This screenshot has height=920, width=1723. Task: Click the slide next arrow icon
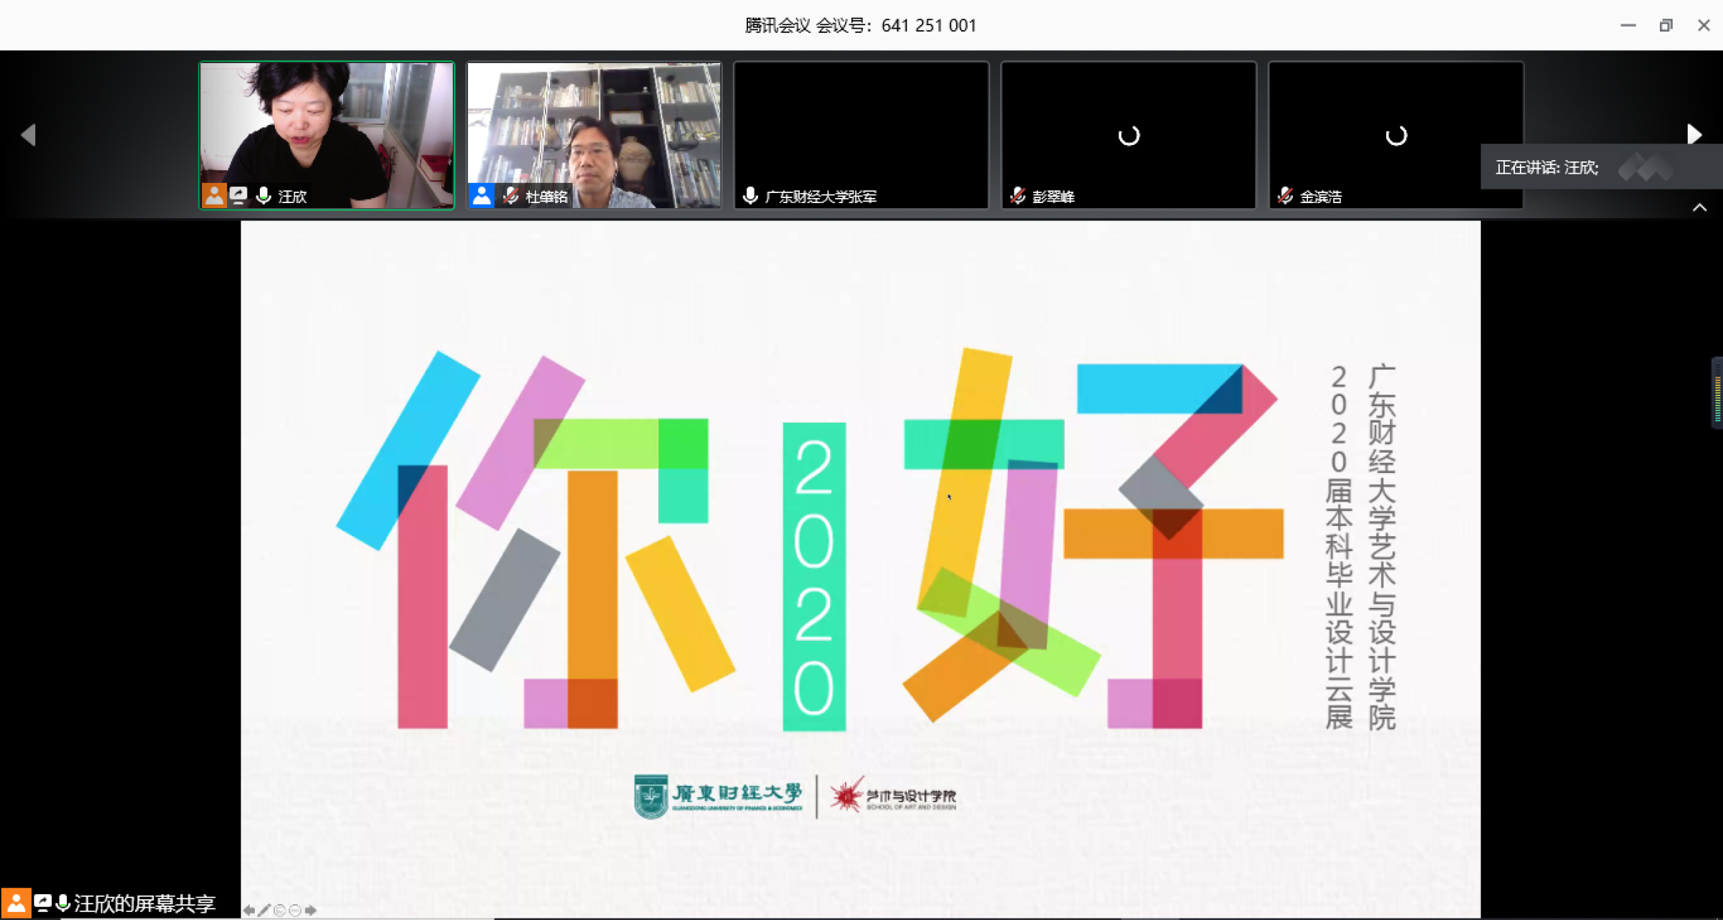click(x=311, y=910)
